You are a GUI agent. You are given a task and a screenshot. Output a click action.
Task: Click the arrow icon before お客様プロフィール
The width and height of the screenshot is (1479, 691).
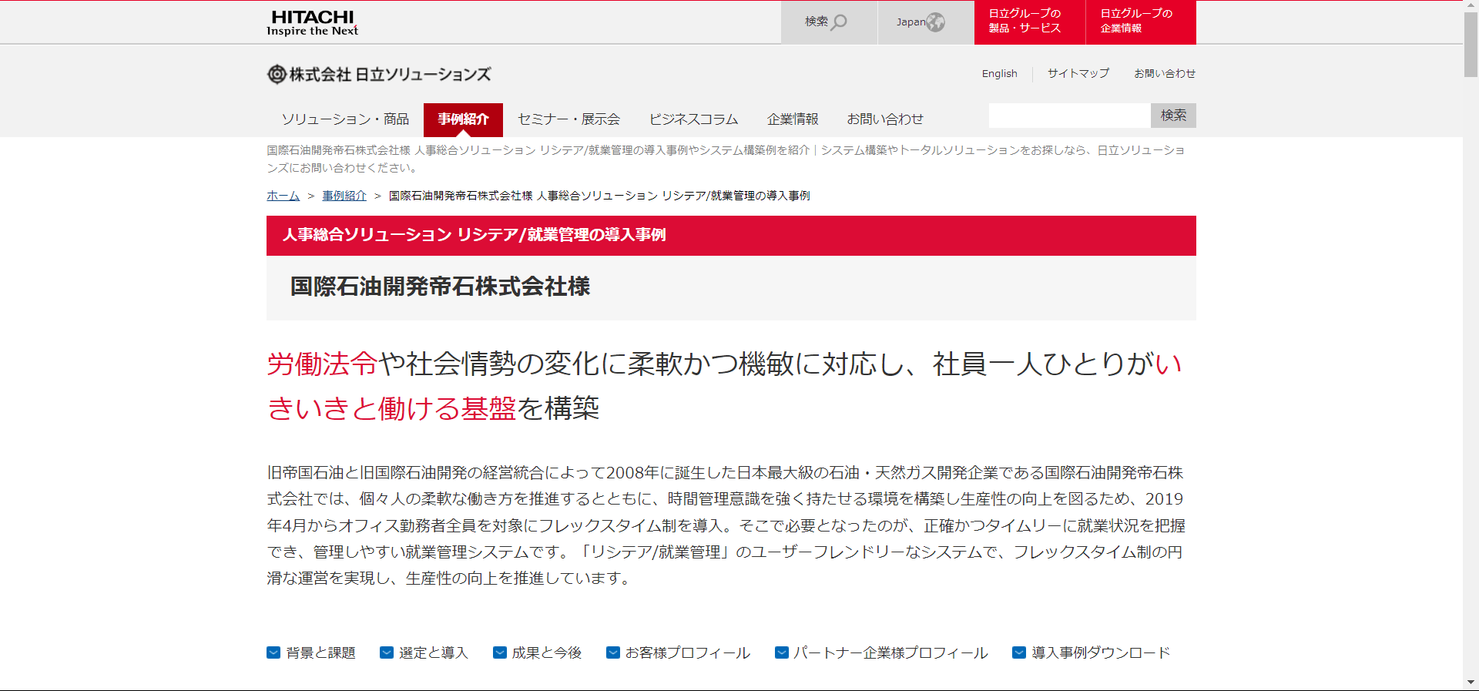point(613,652)
